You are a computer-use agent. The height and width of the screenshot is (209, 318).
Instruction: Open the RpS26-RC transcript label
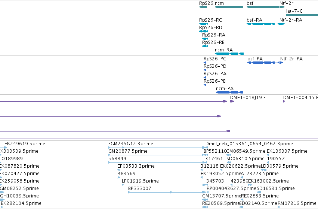click(x=210, y=20)
